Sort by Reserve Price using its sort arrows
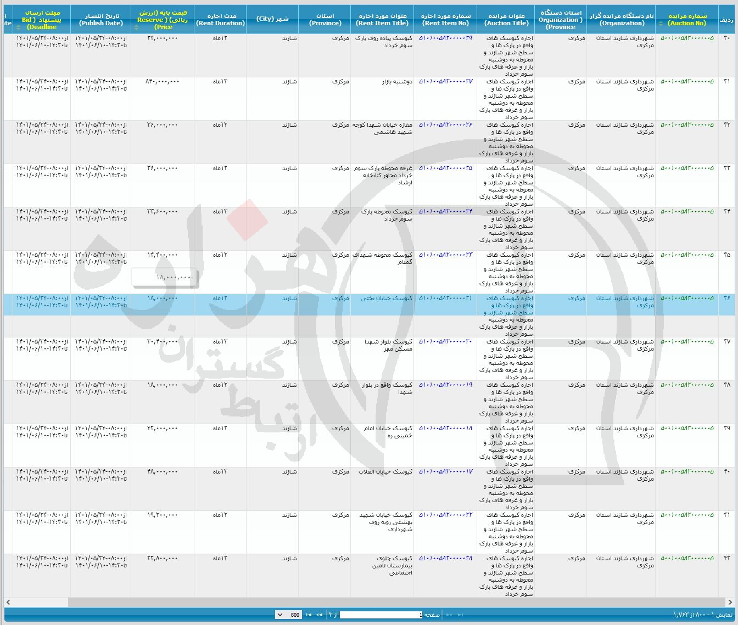 pos(137,27)
